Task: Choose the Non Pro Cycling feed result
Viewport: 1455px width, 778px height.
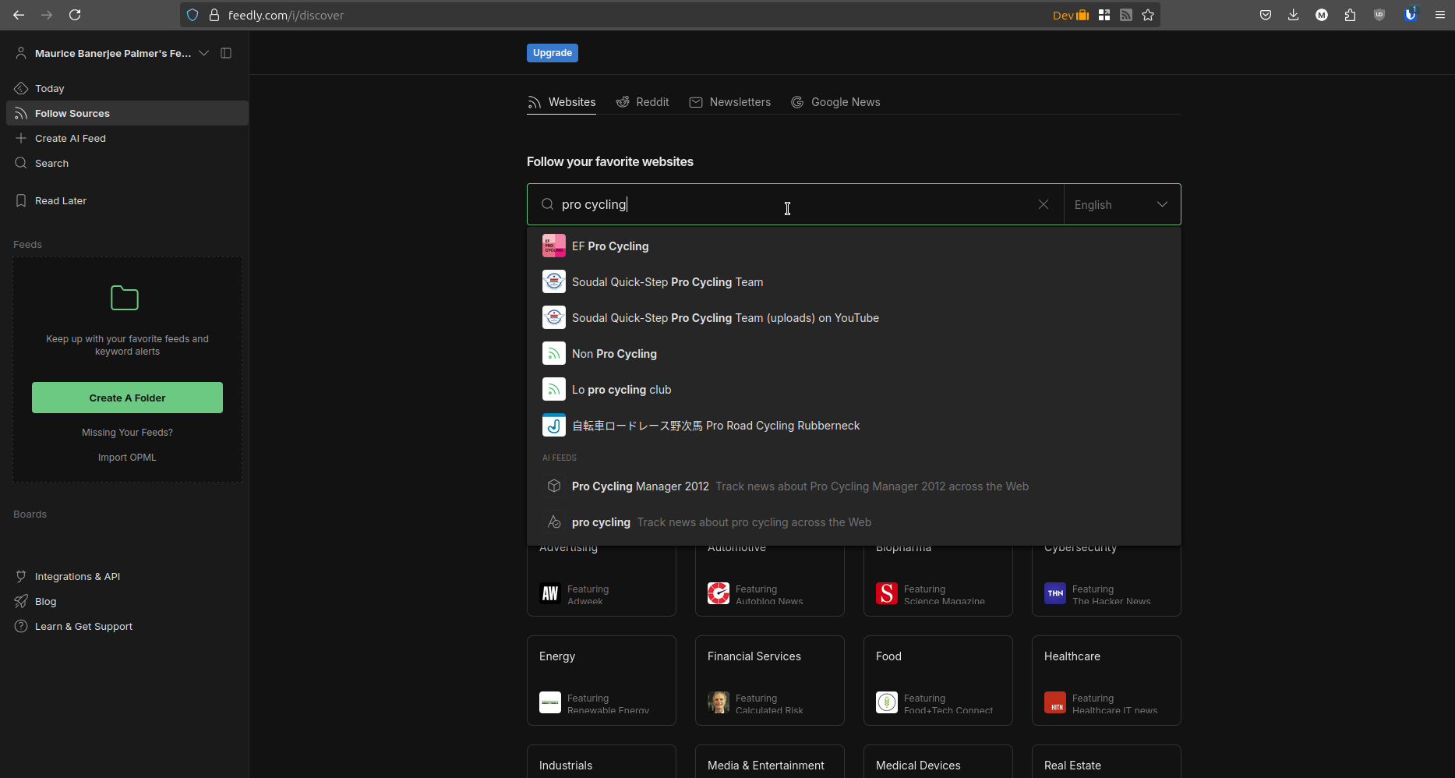Action: (614, 354)
